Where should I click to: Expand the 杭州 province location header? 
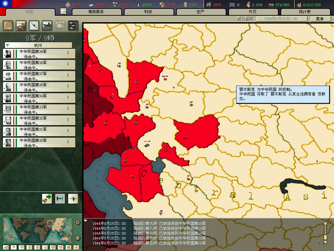click(38, 45)
